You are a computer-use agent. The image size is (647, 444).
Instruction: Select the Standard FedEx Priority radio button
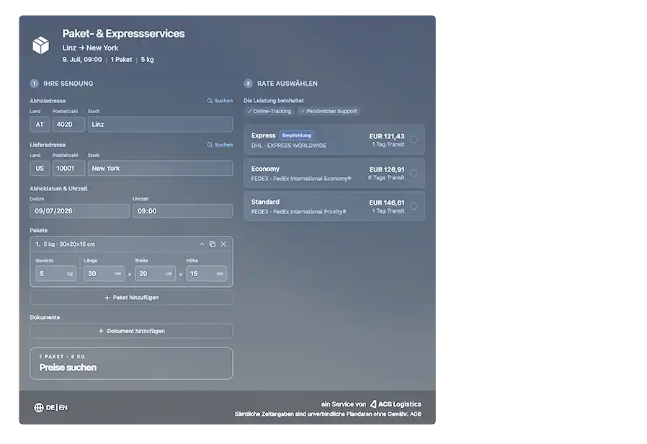pos(414,206)
